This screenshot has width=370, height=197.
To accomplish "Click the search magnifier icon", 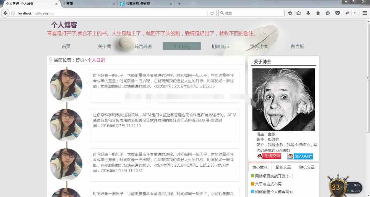I will pyautogui.click(x=222, y=13).
